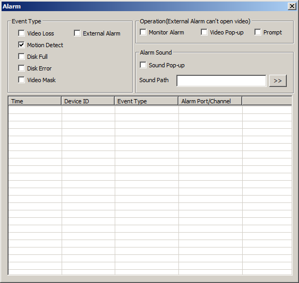Enable the Disk Full event checkbox
This screenshot has height=283, width=299.
point(21,57)
